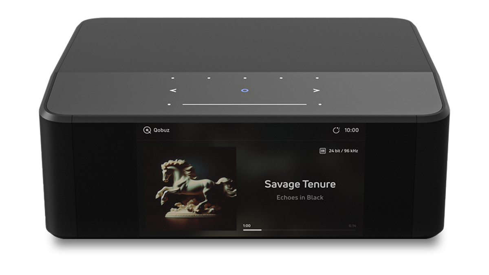Tap the second preset dot, top row

coord(209,78)
